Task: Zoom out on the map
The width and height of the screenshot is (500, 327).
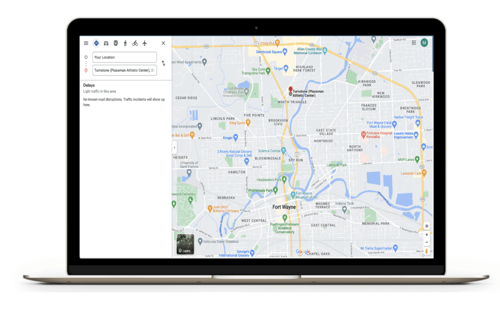Action: 427,242
